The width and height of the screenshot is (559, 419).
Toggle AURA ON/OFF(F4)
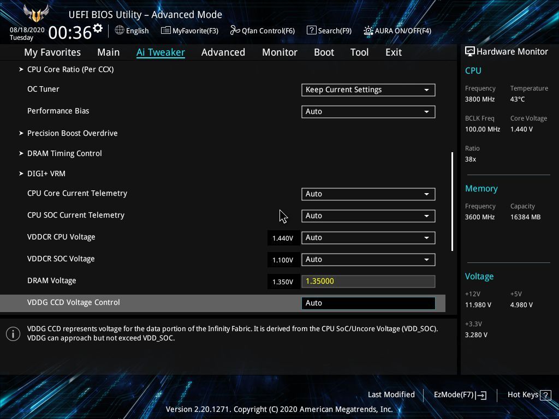click(397, 31)
